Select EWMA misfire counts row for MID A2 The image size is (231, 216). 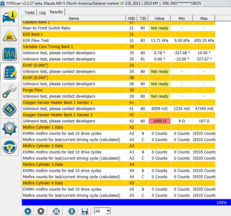pos(119,134)
